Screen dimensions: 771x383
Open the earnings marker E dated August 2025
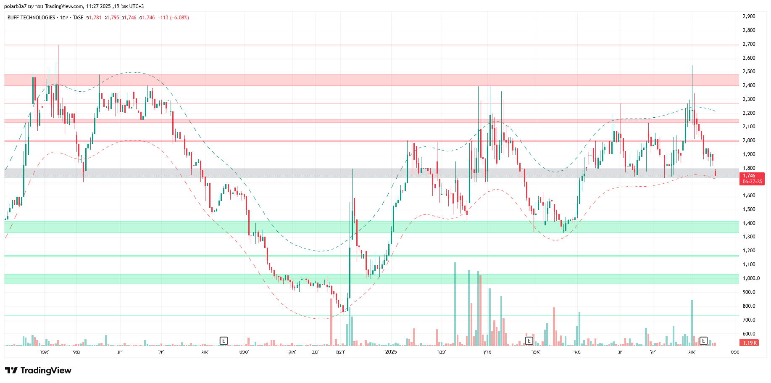click(703, 341)
